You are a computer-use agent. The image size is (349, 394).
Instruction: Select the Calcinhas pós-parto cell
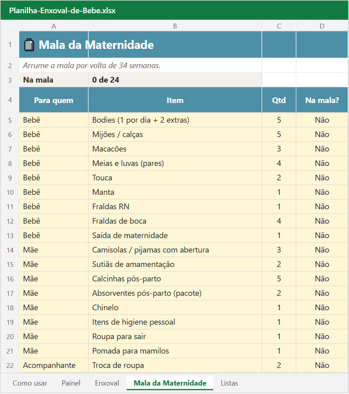pos(175,279)
